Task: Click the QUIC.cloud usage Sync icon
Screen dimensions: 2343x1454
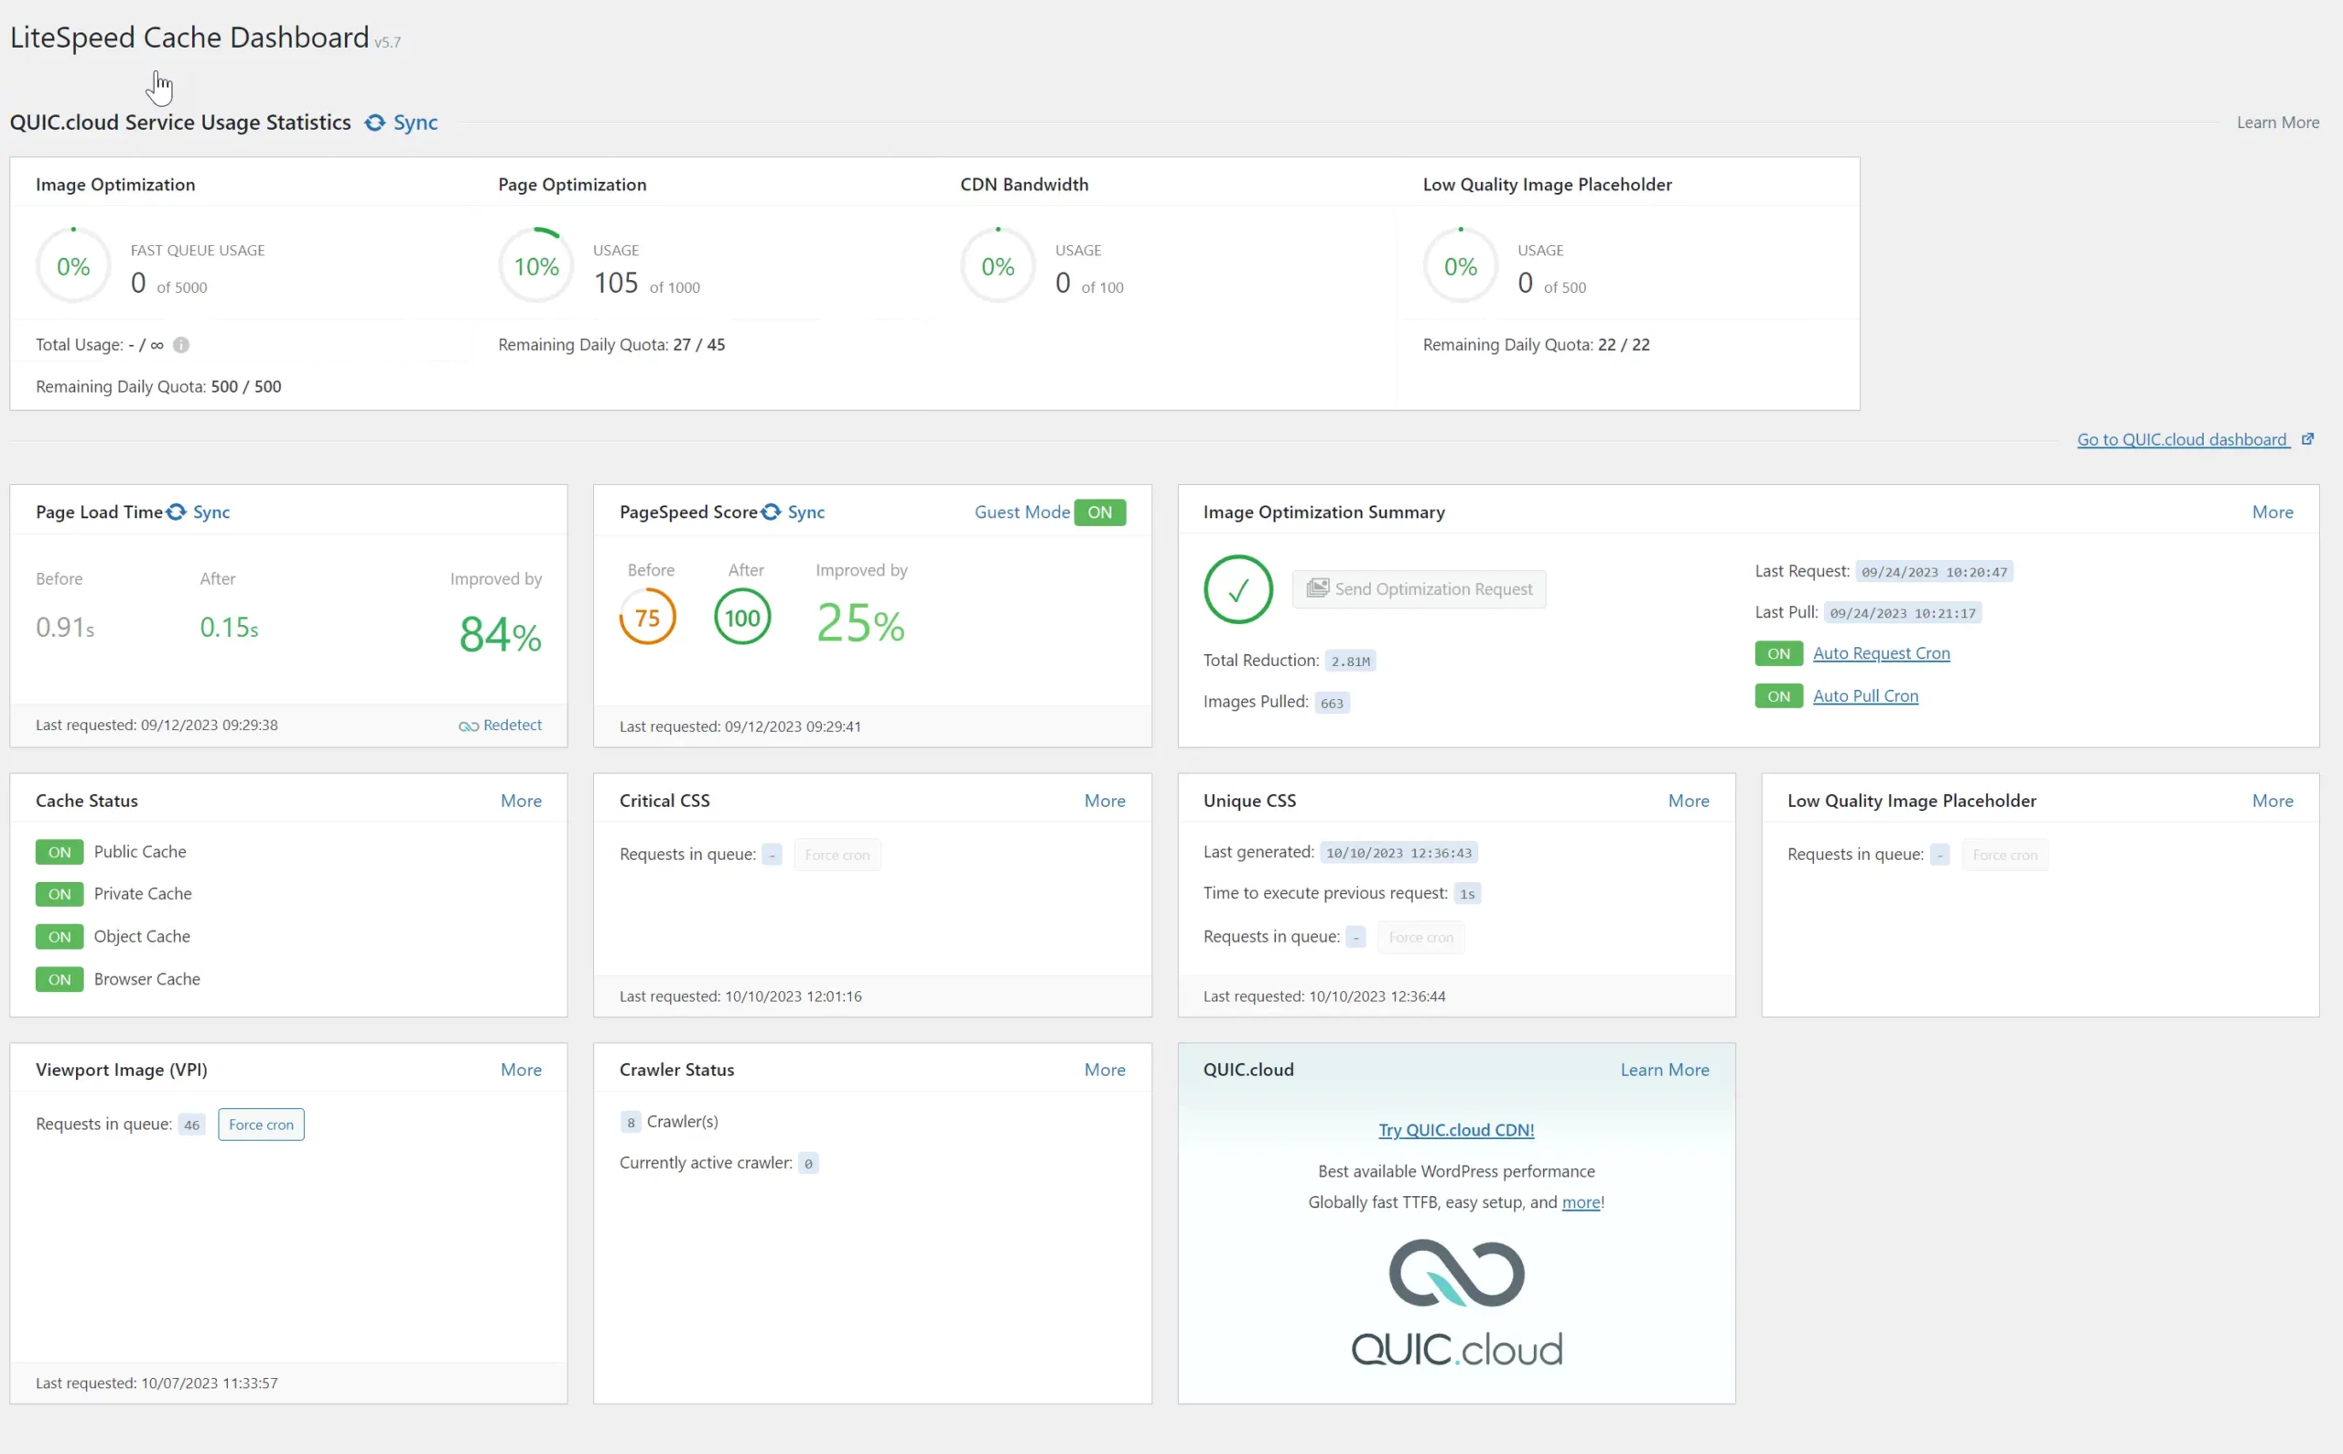Action: tap(375, 124)
